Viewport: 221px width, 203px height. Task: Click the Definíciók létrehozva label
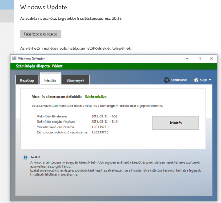(52, 117)
